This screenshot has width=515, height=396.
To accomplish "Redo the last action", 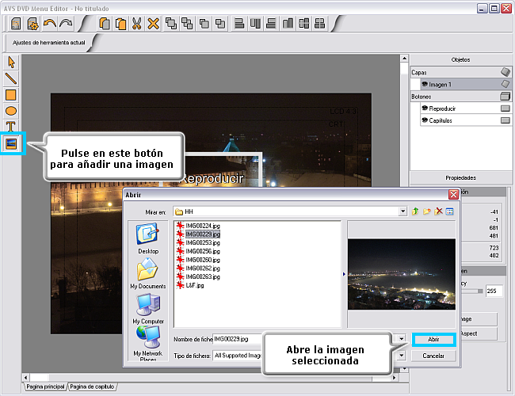I will click(x=66, y=24).
